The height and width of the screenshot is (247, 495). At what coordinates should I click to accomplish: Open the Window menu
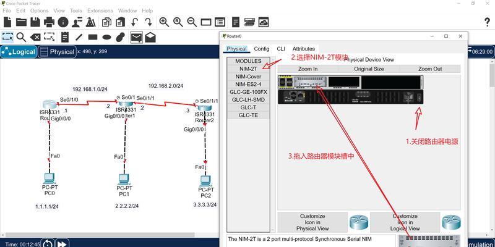[x=127, y=10]
